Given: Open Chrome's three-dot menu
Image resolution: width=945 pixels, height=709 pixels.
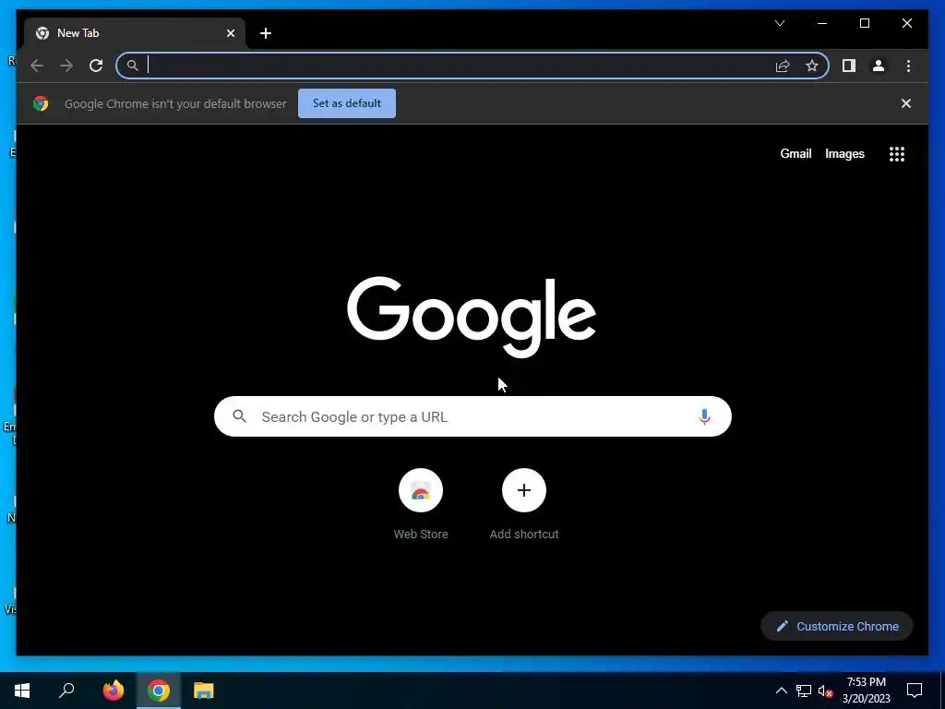Looking at the screenshot, I should [x=908, y=66].
